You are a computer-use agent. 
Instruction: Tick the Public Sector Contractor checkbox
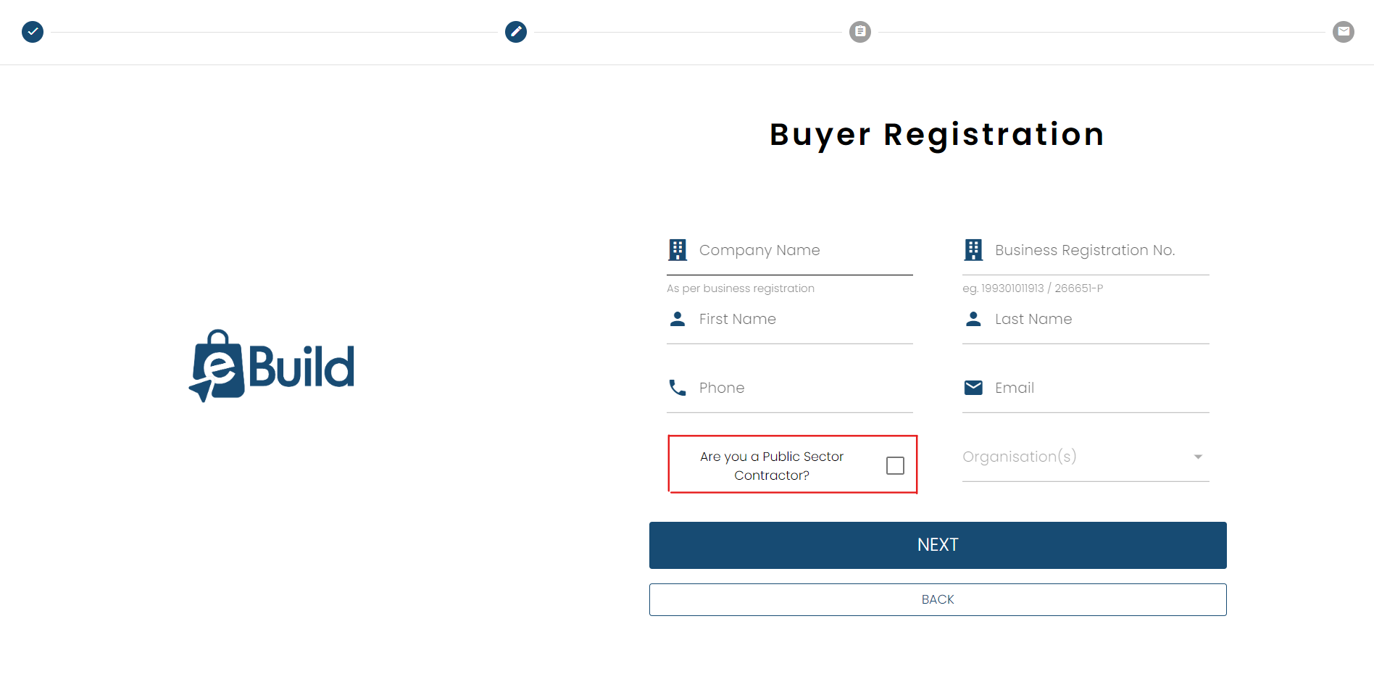click(x=895, y=465)
